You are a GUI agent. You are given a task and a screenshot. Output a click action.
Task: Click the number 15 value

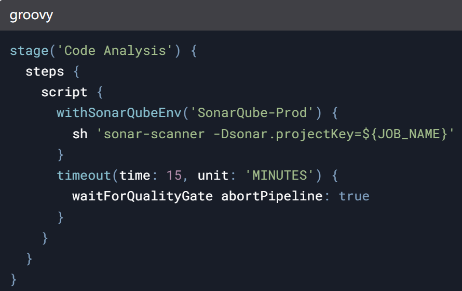(x=174, y=176)
